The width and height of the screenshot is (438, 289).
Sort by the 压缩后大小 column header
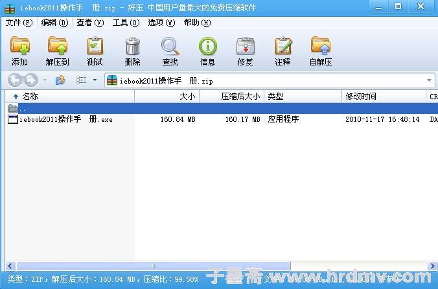(231, 97)
